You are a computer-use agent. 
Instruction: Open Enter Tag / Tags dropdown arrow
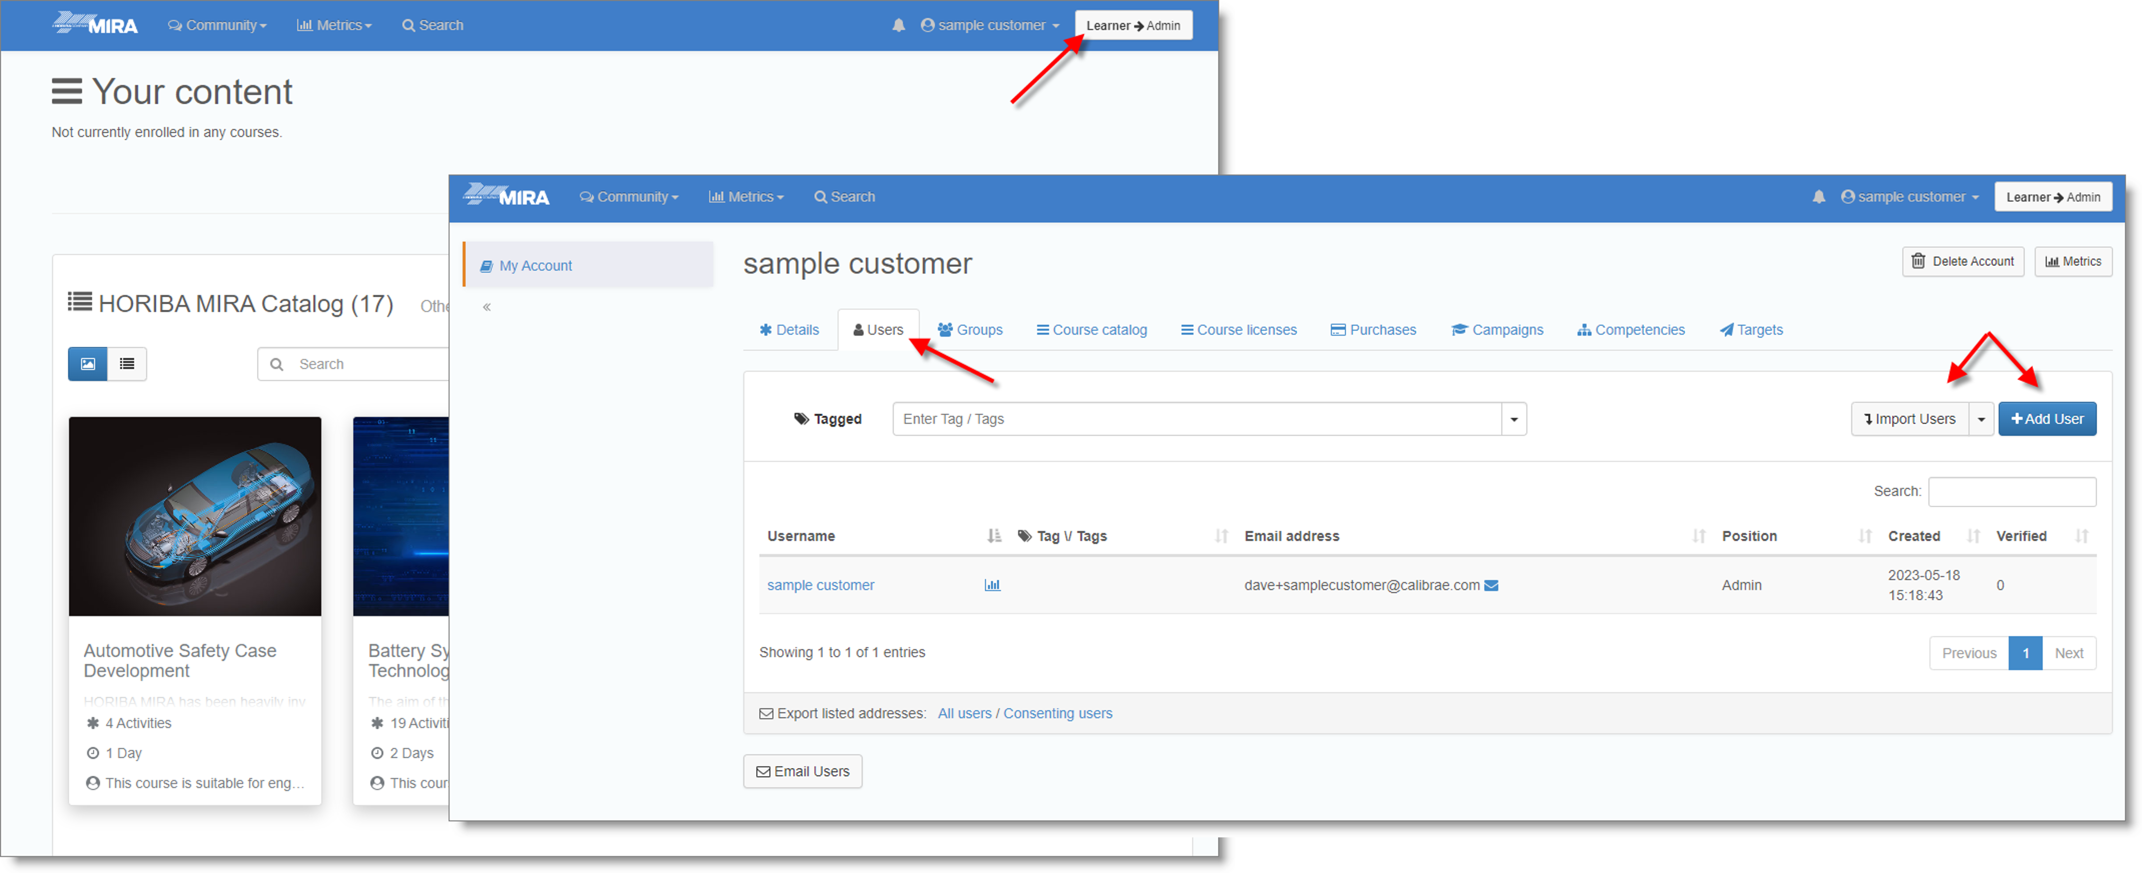coord(1513,420)
